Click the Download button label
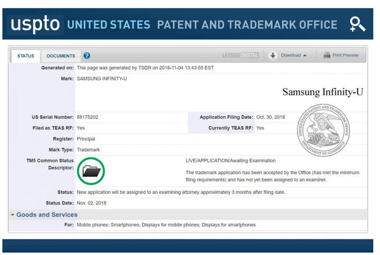 291,55
